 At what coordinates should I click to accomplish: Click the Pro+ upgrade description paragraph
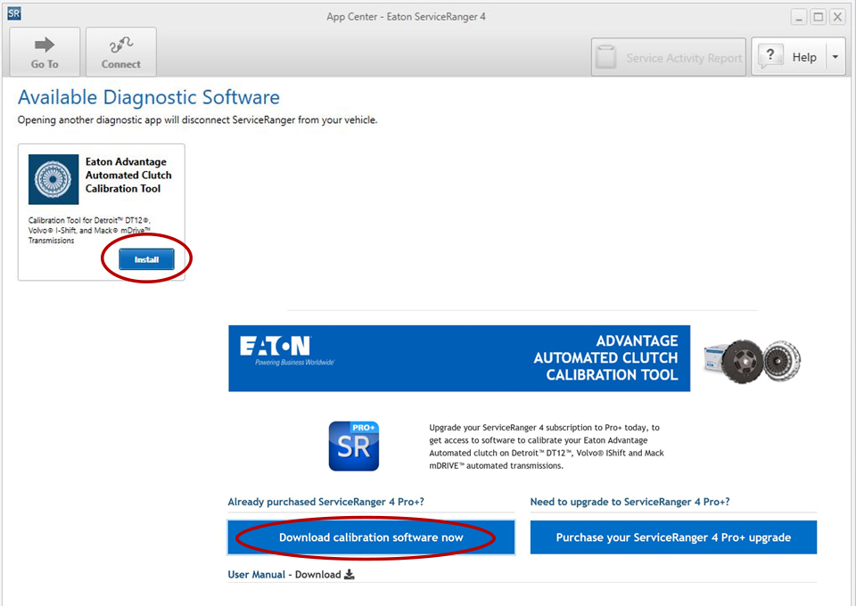pyautogui.click(x=547, y=446)
